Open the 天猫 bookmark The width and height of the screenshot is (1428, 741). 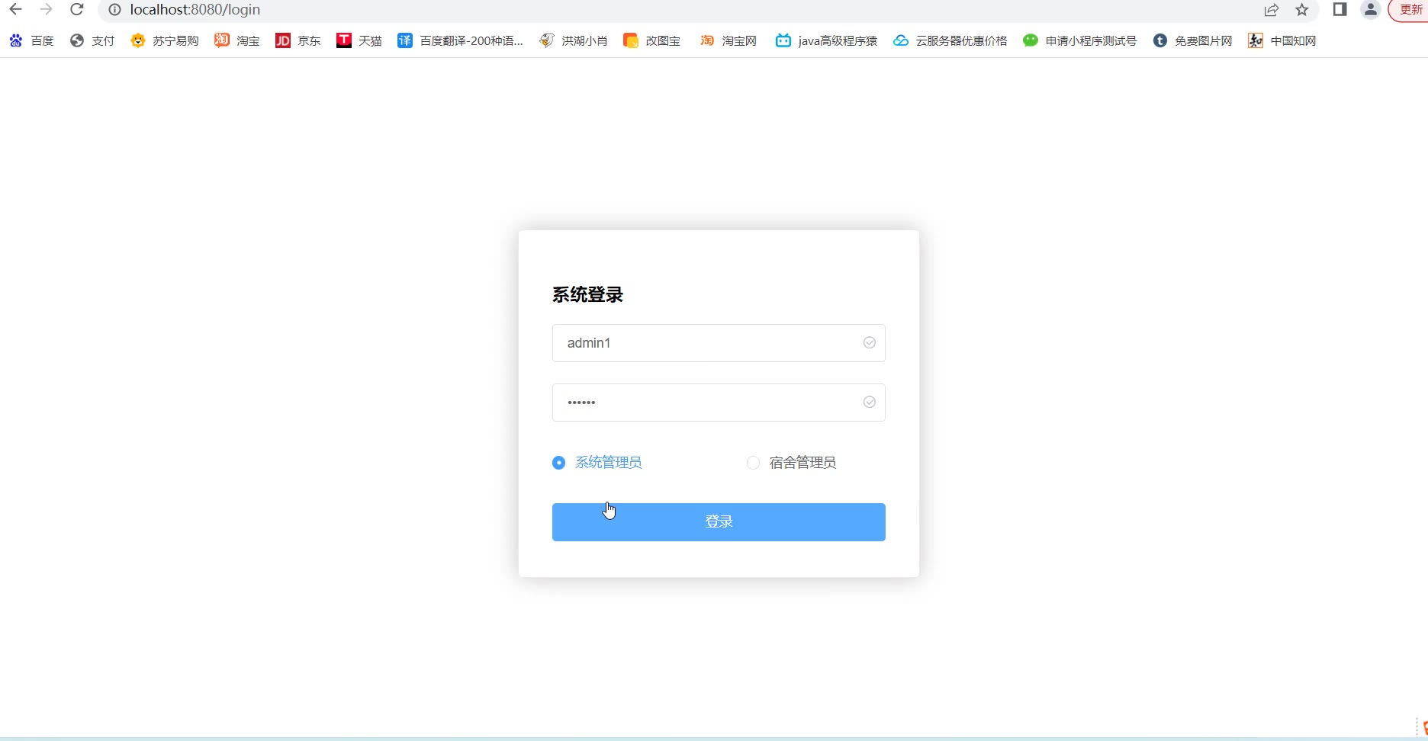pos(359,40)
